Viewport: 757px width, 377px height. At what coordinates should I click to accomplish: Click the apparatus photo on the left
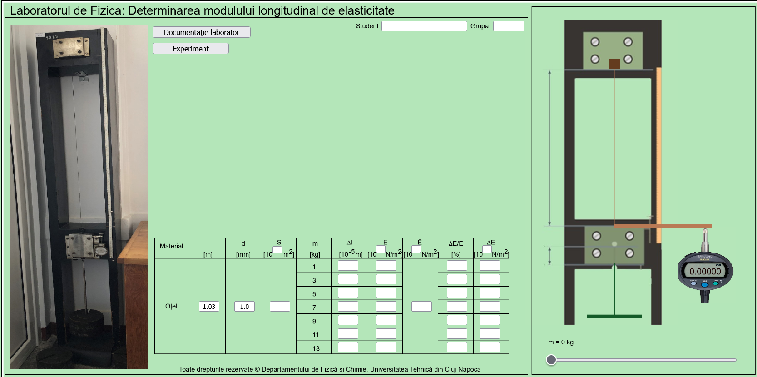click(x=79, y=197)
